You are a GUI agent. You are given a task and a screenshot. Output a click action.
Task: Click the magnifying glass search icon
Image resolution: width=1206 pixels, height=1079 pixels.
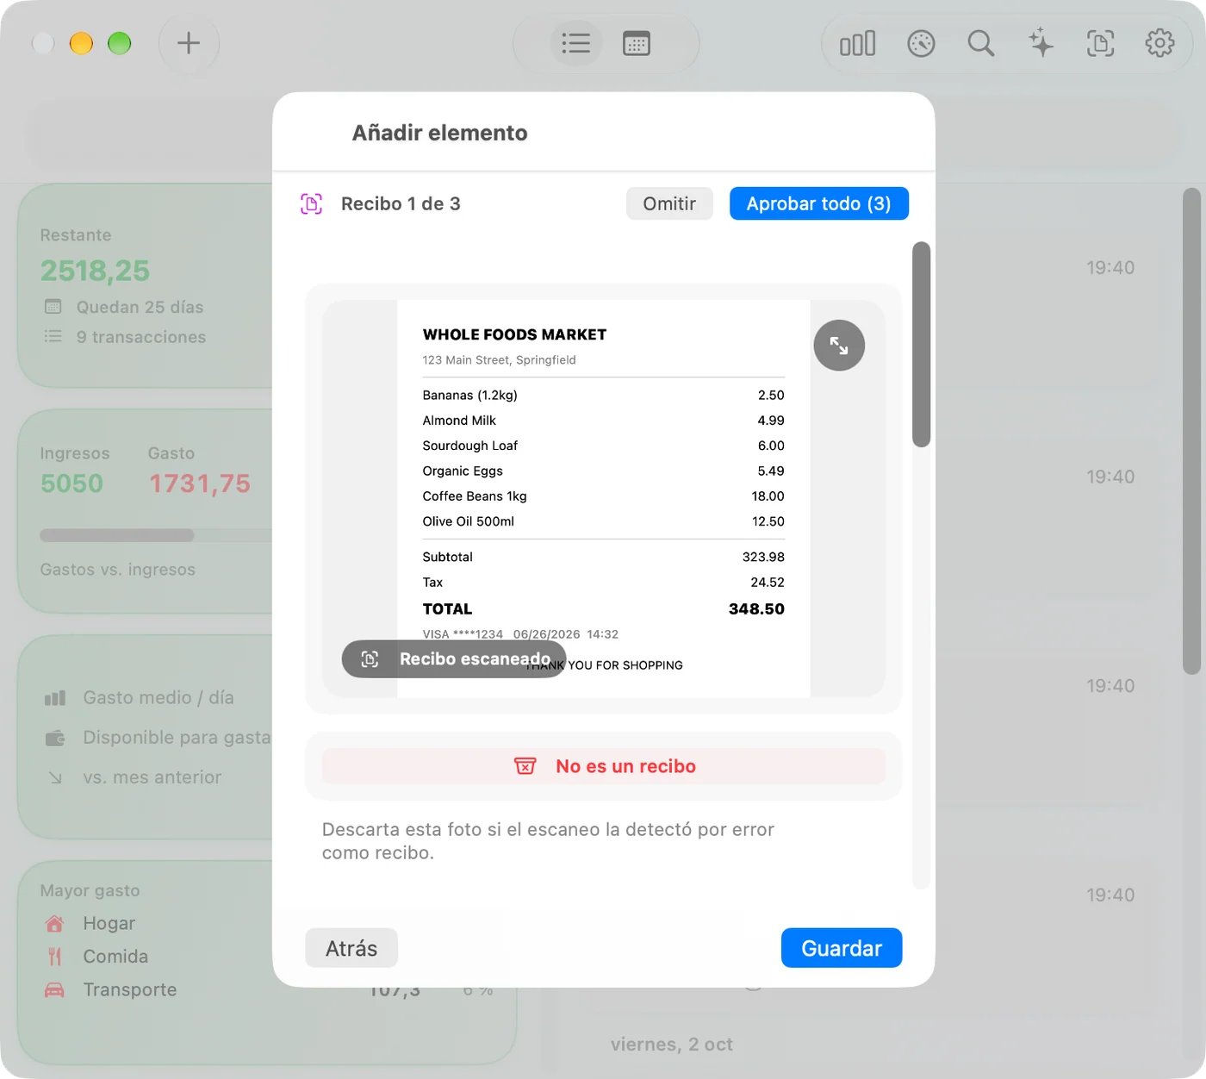981,43
